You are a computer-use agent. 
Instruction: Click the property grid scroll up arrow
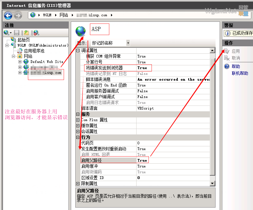tap(212, 50)
